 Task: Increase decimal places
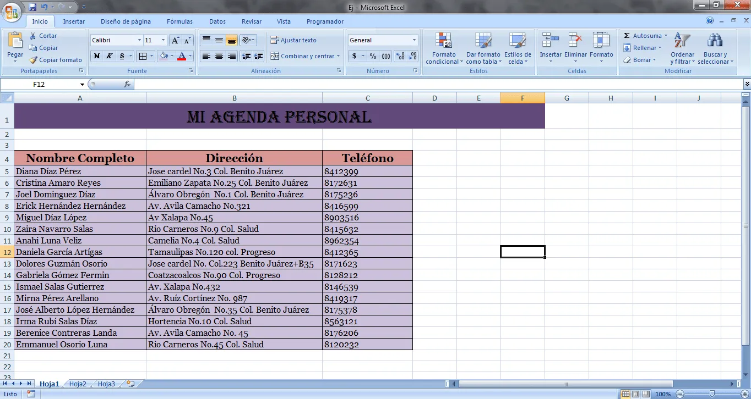(400, 56)
